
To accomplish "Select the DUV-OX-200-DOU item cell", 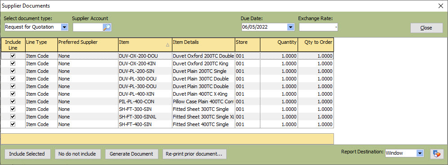I will [145, 56].
